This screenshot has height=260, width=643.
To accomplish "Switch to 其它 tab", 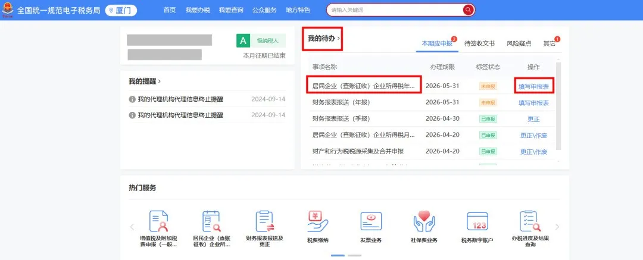I will pyautogui.click(x=550, y=43).
